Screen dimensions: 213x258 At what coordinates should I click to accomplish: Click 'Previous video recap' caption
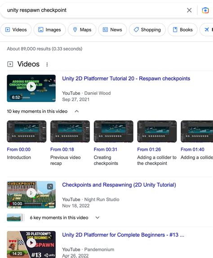click(65, 160)
